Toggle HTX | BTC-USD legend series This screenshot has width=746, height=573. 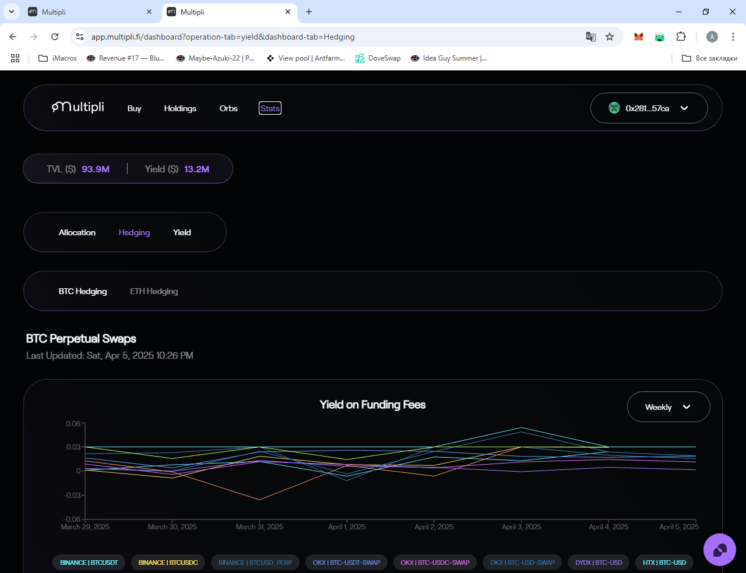coord(664,563)
